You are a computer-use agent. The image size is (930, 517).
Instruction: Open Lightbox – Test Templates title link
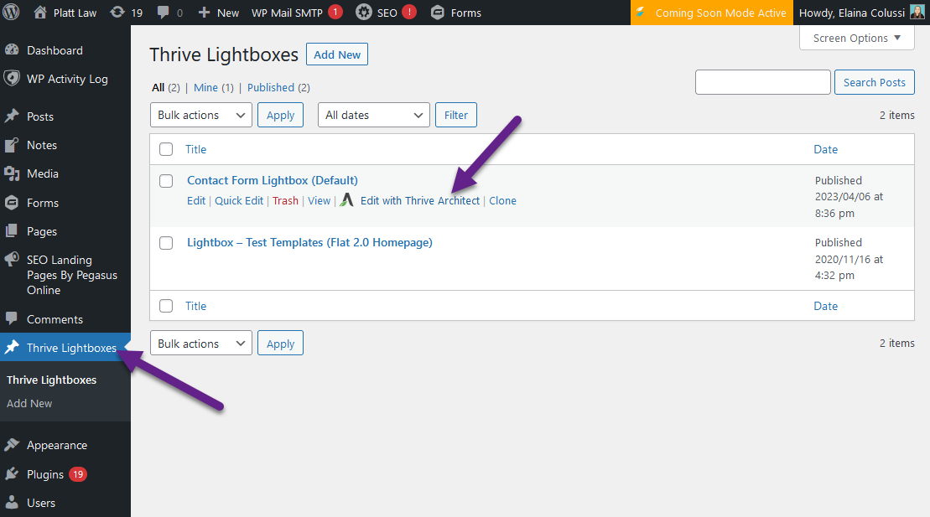click(309, 242)
